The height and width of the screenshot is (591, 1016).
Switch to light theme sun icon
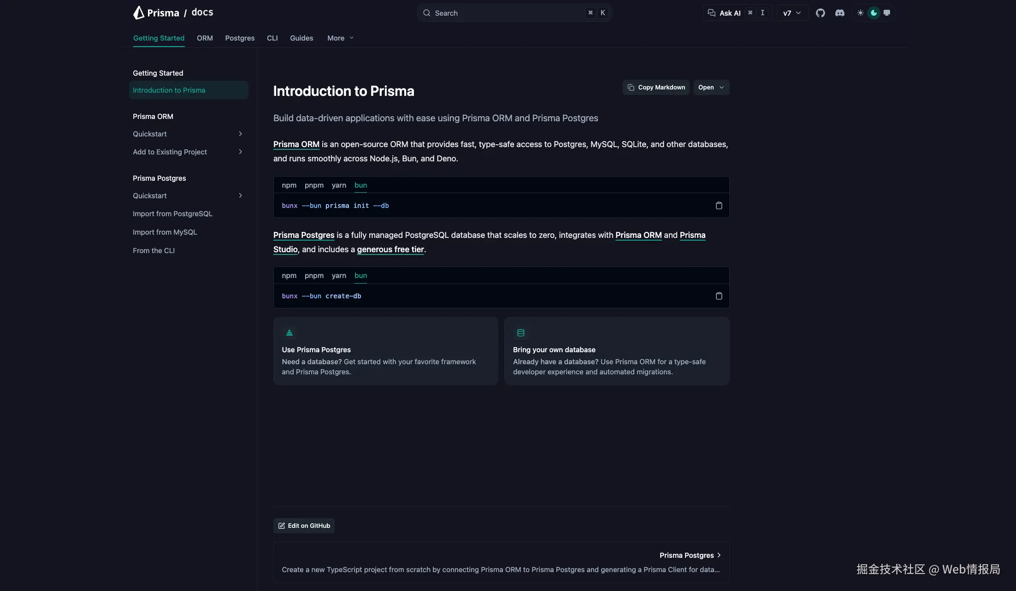tap(860, 13)
